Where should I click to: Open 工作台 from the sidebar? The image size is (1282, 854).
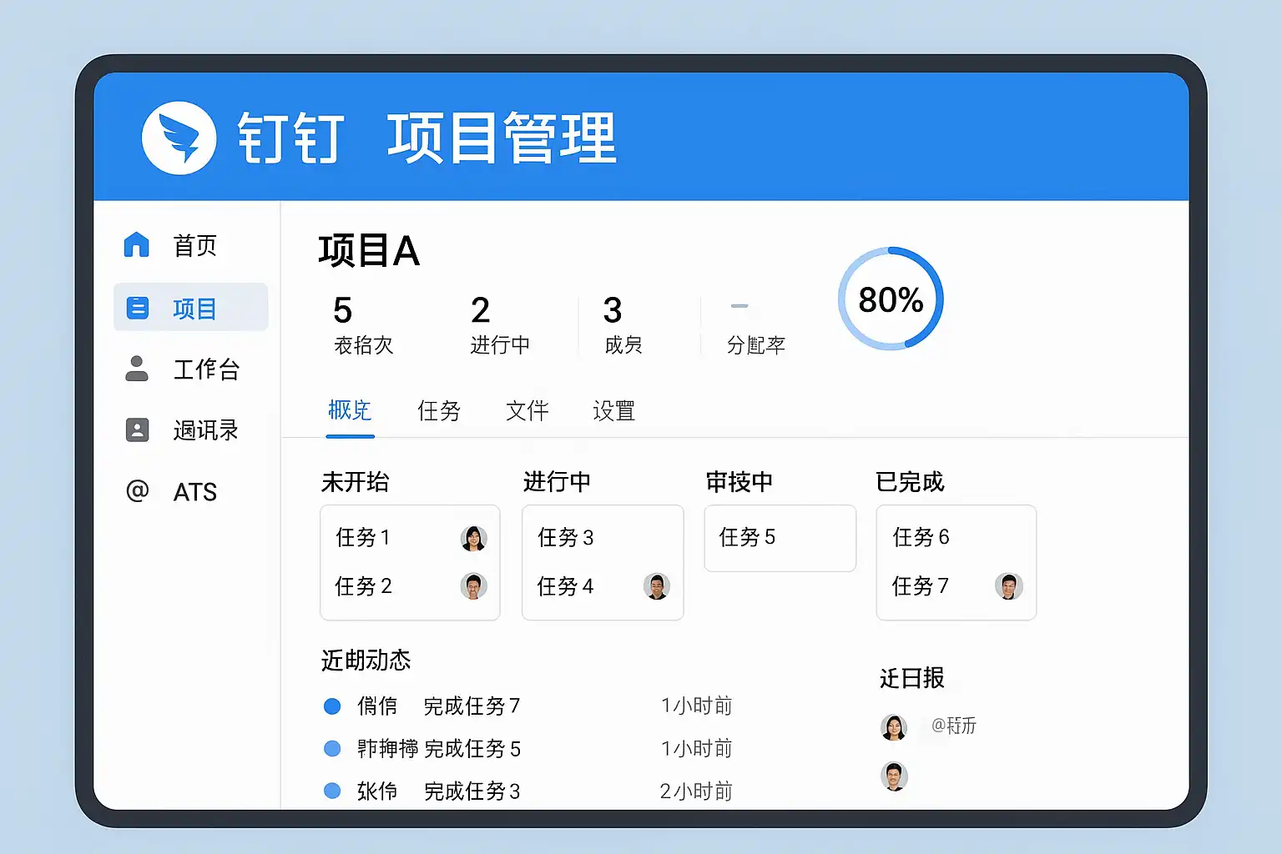coord(190,369)
